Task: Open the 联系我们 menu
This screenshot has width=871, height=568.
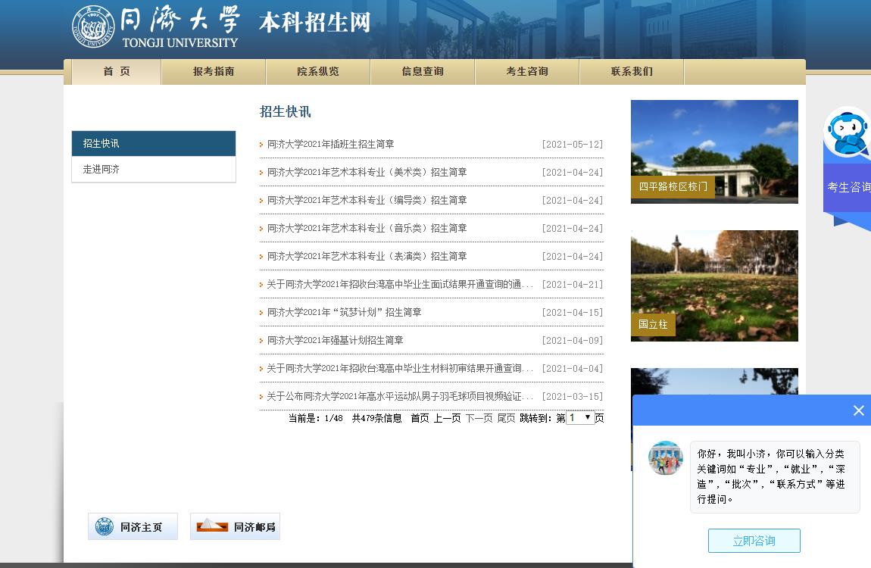Action: 632,72
